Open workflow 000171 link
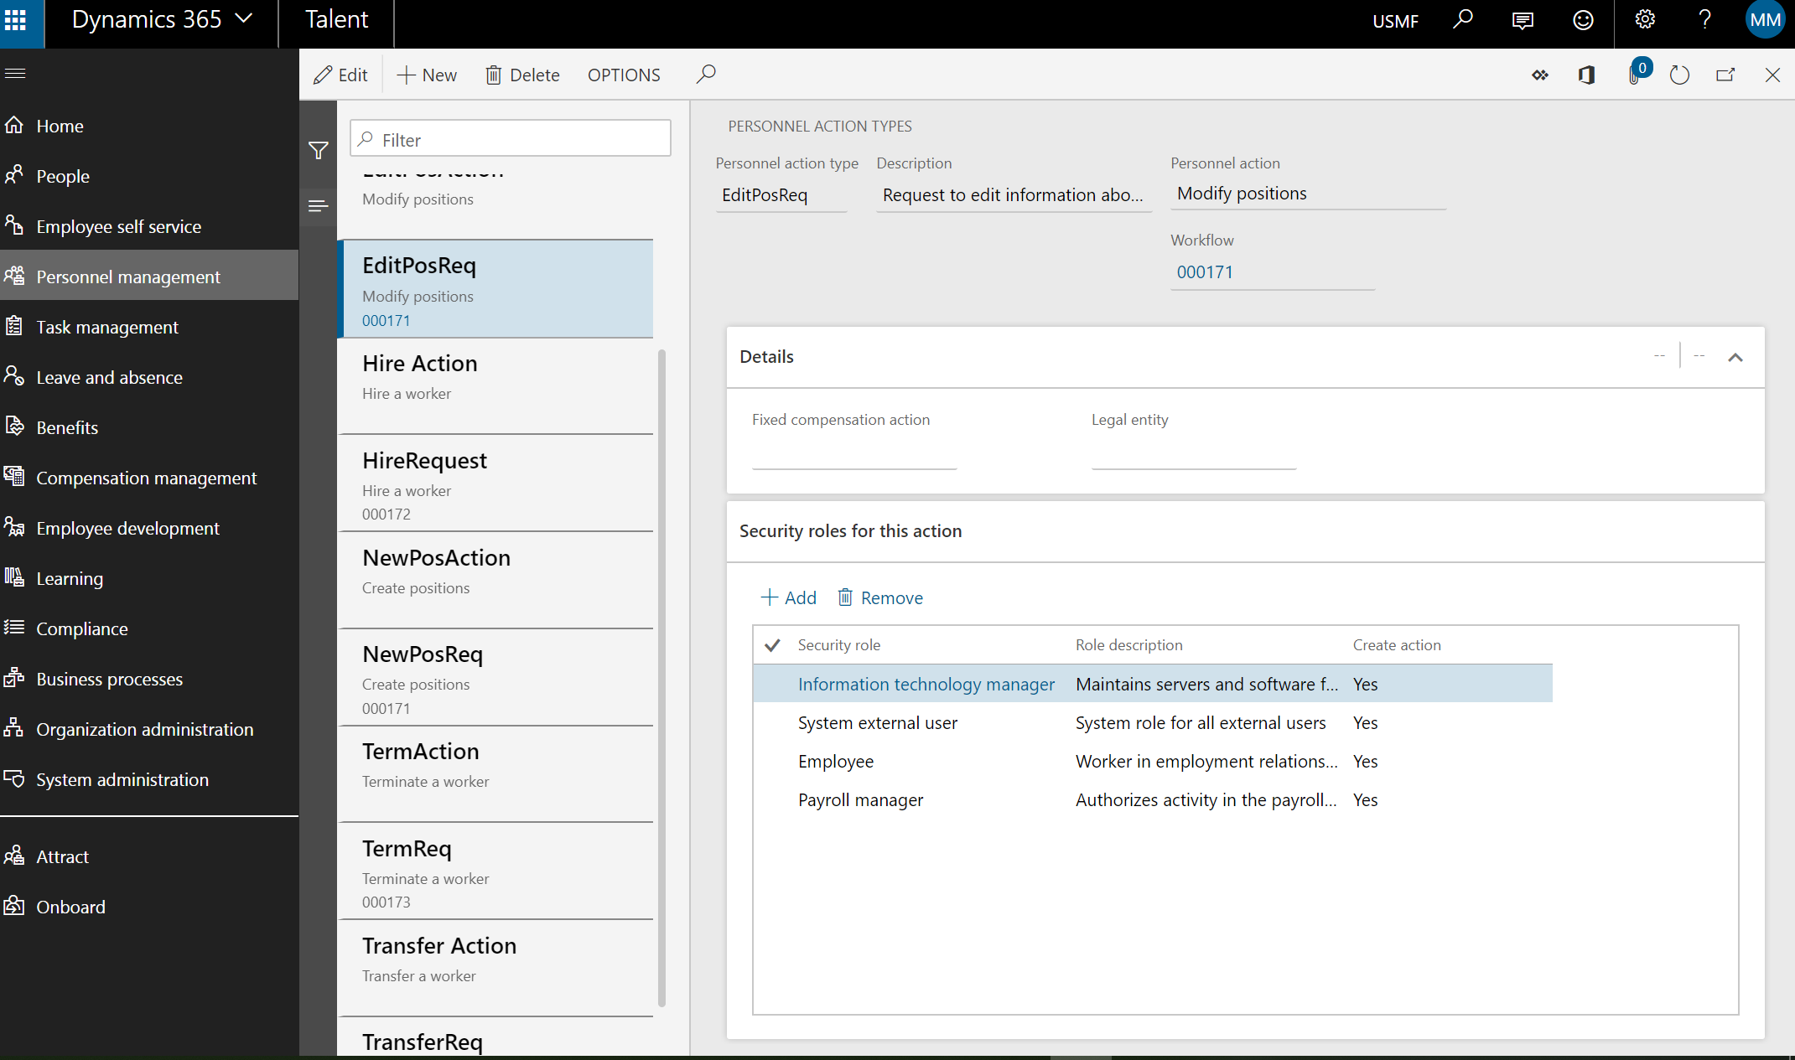Screen dimensions: 1795x1060 [x=1205, y=272]
